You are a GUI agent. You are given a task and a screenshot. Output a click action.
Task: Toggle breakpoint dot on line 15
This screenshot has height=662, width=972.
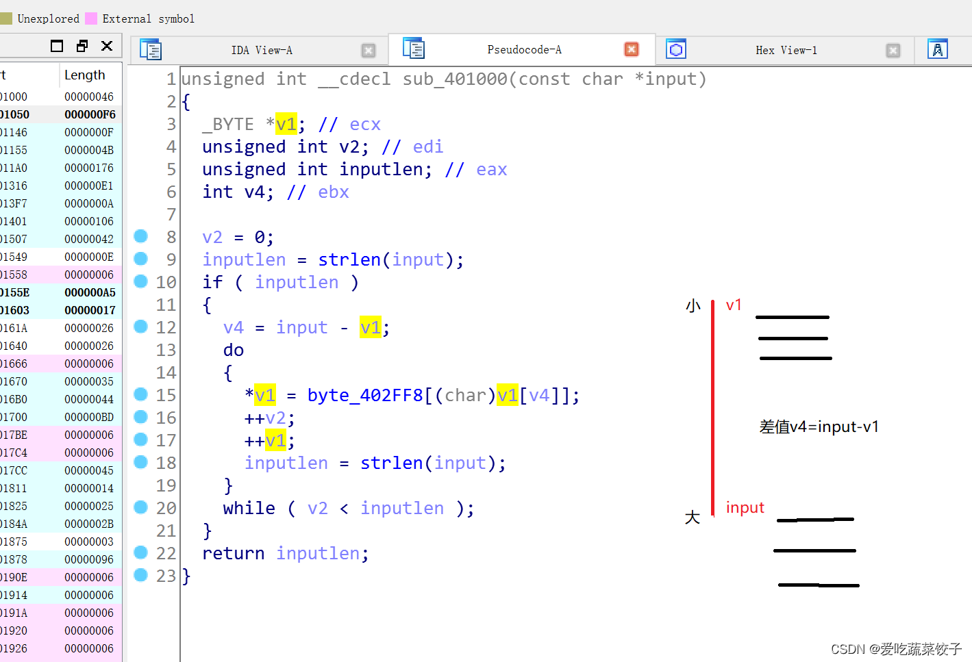141,394
